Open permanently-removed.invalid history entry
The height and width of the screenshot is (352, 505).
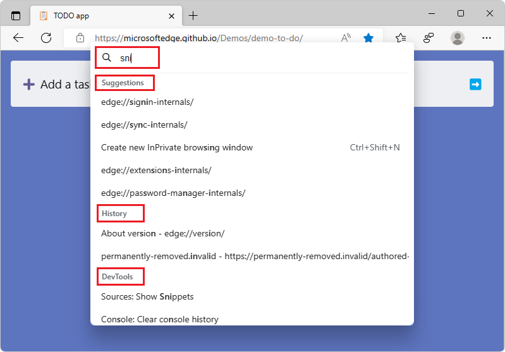tap(252, 257)
